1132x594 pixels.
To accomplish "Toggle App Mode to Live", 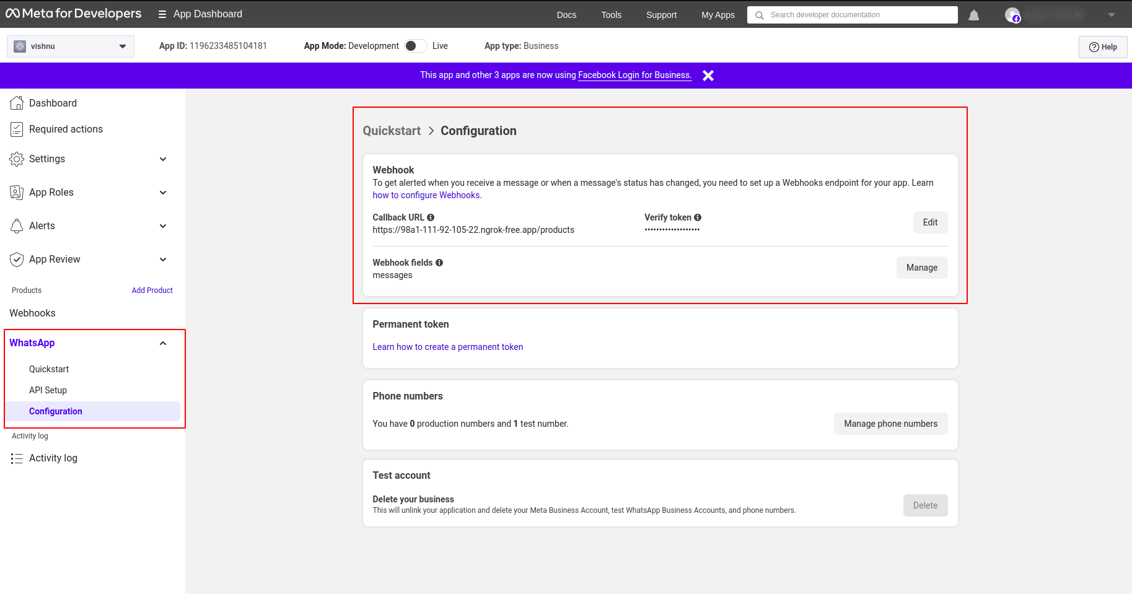I will coord(416,46).
